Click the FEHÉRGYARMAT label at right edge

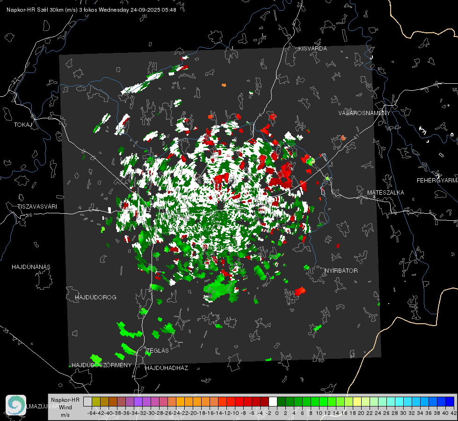tap(437, 181)
